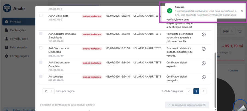Click CPF 818.210.360-69
The width and height of the screenshot is (247, 111).
point(56,56)
